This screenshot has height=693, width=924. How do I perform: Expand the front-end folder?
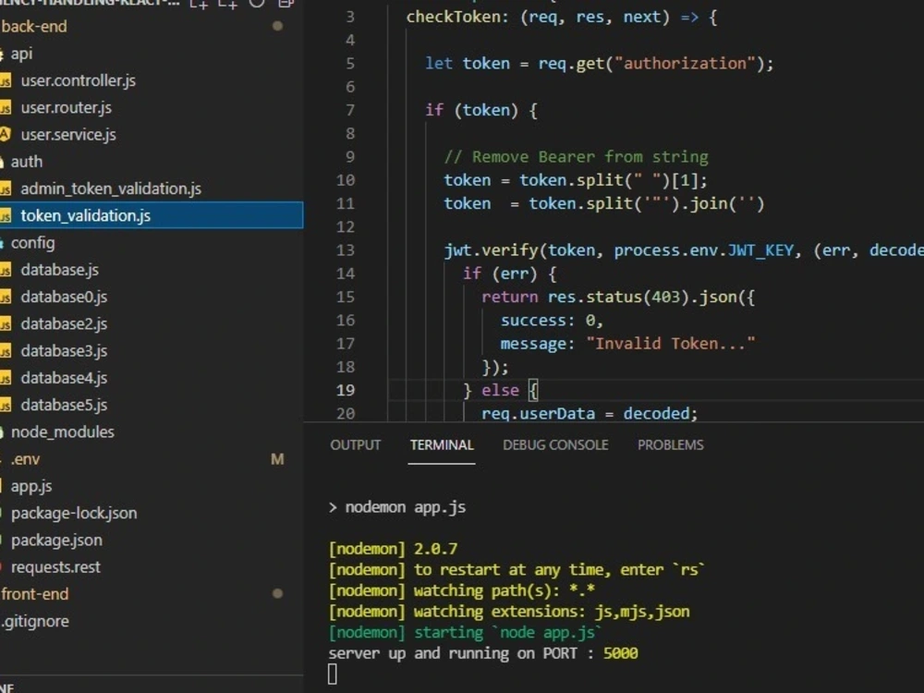click(35, 594)
